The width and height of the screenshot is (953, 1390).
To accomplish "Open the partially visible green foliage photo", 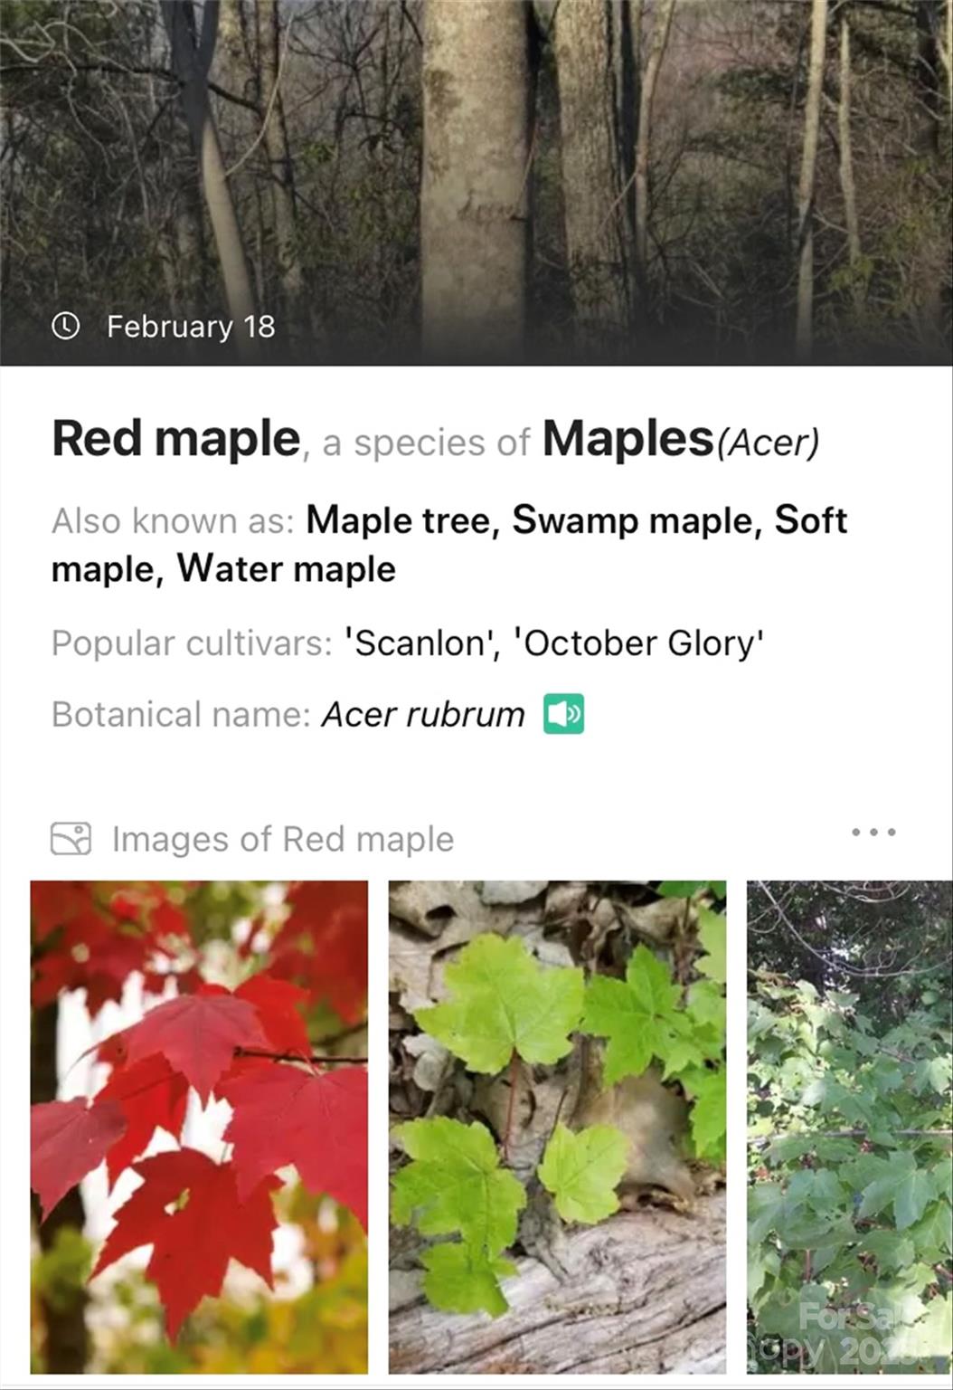I will [849, 1126].
